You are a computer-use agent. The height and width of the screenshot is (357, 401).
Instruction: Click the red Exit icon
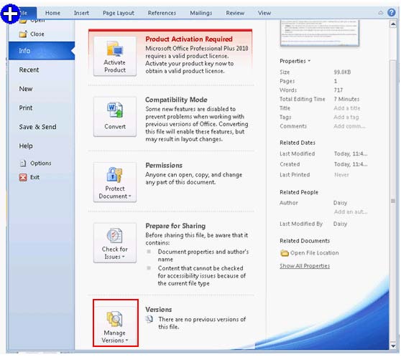(x=23, y=177)
